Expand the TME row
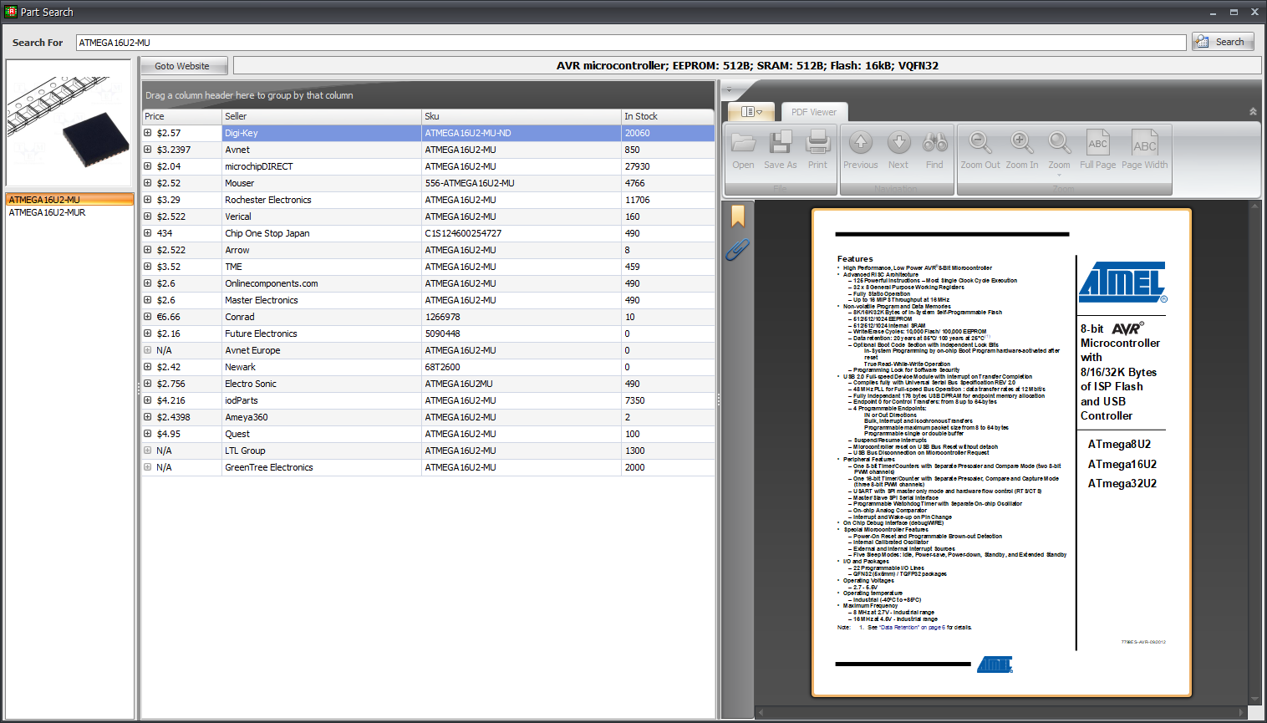Image resolution: width=1267 pixels, height=723 pixels. [148, 267]
